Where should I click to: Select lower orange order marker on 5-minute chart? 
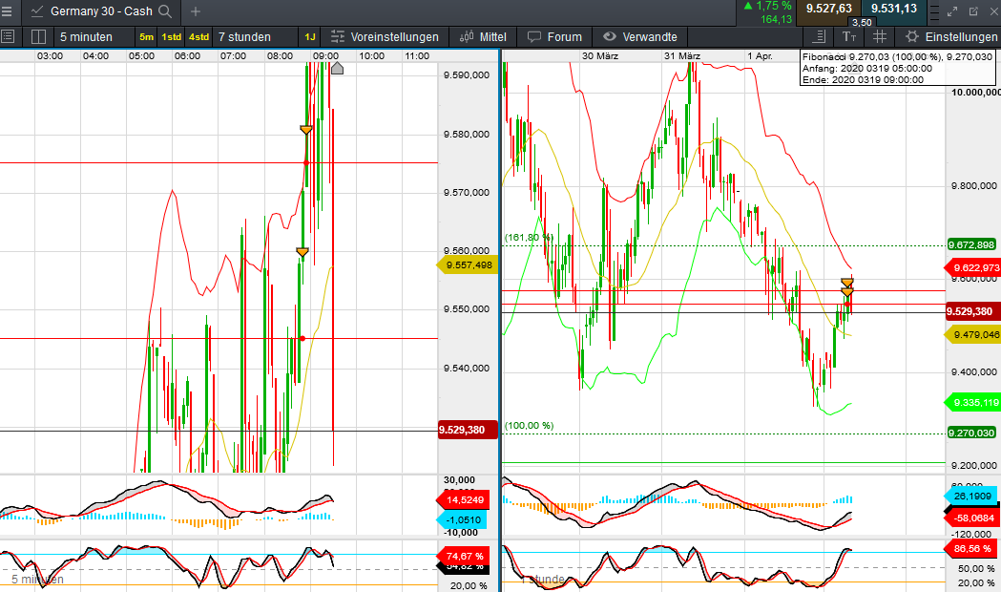[x=302, y=252]
